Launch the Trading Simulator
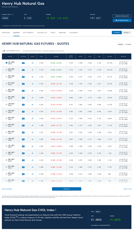Image resolution: width=134 pixels, height=231 pixels. [x=122, y=16]
